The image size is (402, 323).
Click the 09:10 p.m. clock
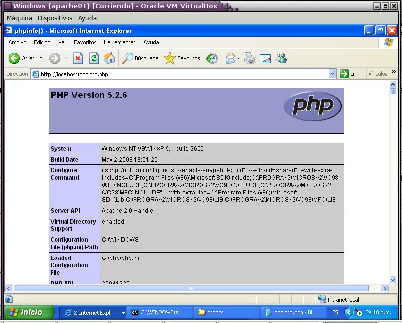click(378, 313)
